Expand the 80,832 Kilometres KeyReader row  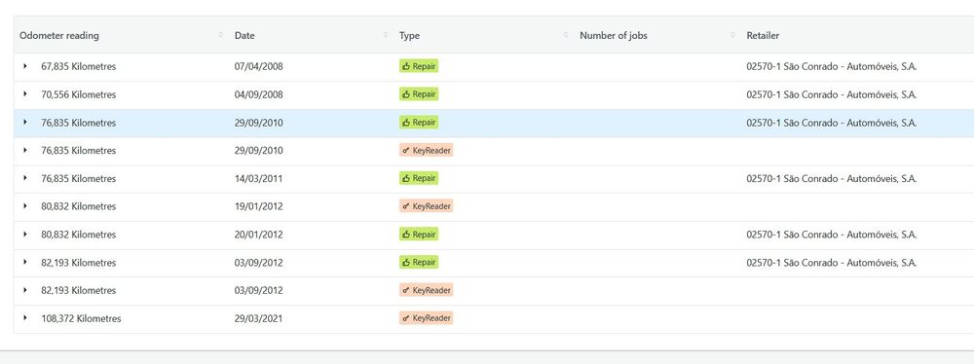25,205
